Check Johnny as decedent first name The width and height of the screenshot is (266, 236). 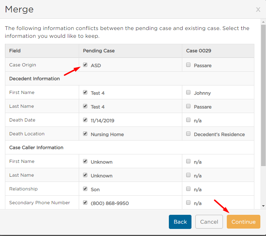(x=188, y=92)
